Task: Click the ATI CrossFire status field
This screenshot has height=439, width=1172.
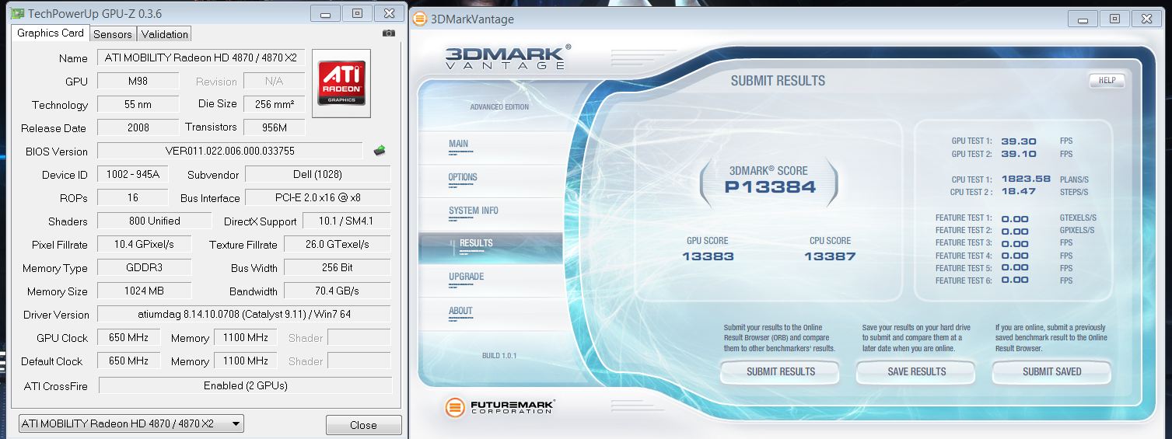Action: (x=246, y=385)
